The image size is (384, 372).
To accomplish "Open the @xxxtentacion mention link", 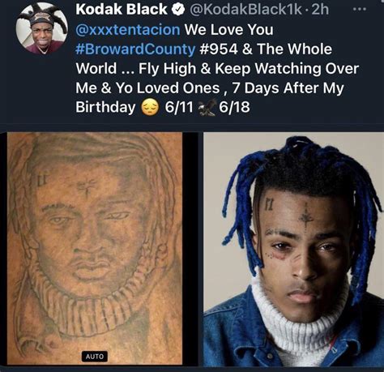I will 128,30.
